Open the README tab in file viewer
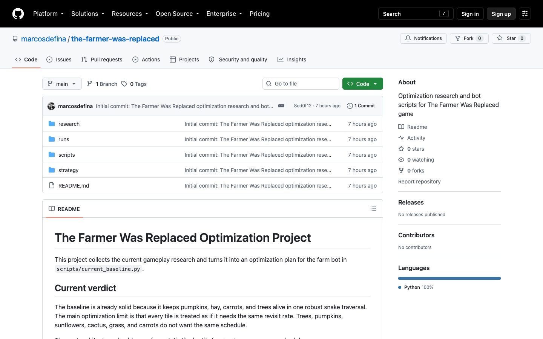 click(64, 209)
